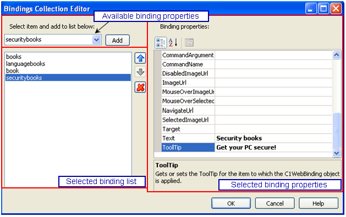Click the securitybooks combo box field
Viewport: 346px width, 217px height.
coord(53,40)
